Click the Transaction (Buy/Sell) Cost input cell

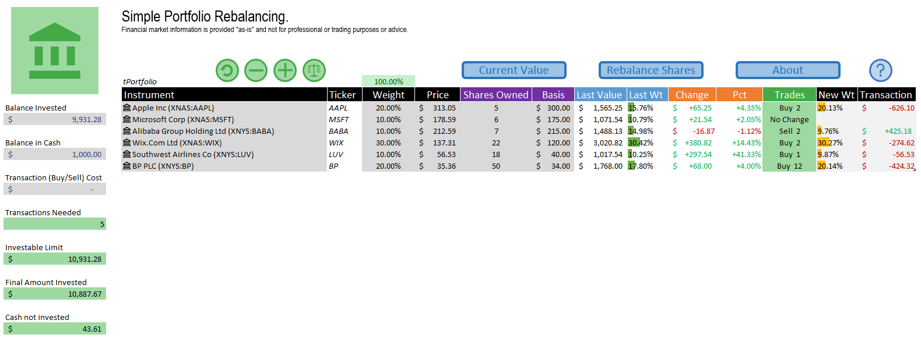pyautogui.click(x=55, y=189)
